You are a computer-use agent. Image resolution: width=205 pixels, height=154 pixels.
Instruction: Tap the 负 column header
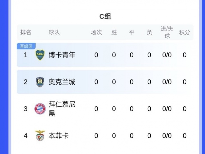click(x=149, y=32)
